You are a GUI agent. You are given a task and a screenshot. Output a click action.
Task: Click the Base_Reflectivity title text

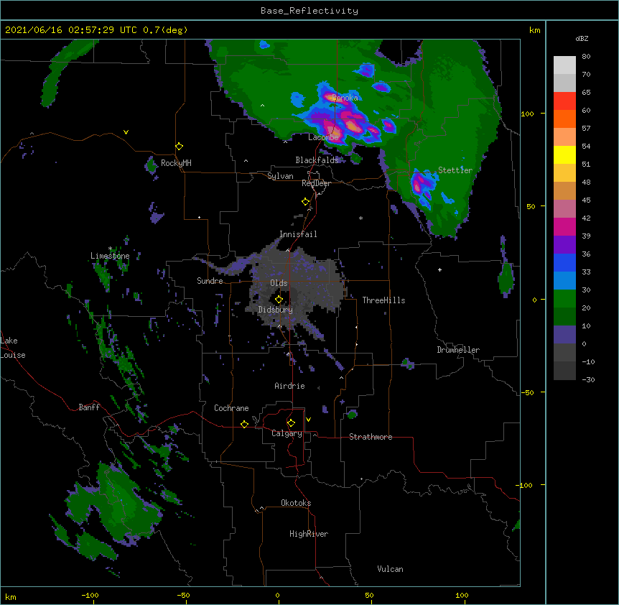coord(309,11)
